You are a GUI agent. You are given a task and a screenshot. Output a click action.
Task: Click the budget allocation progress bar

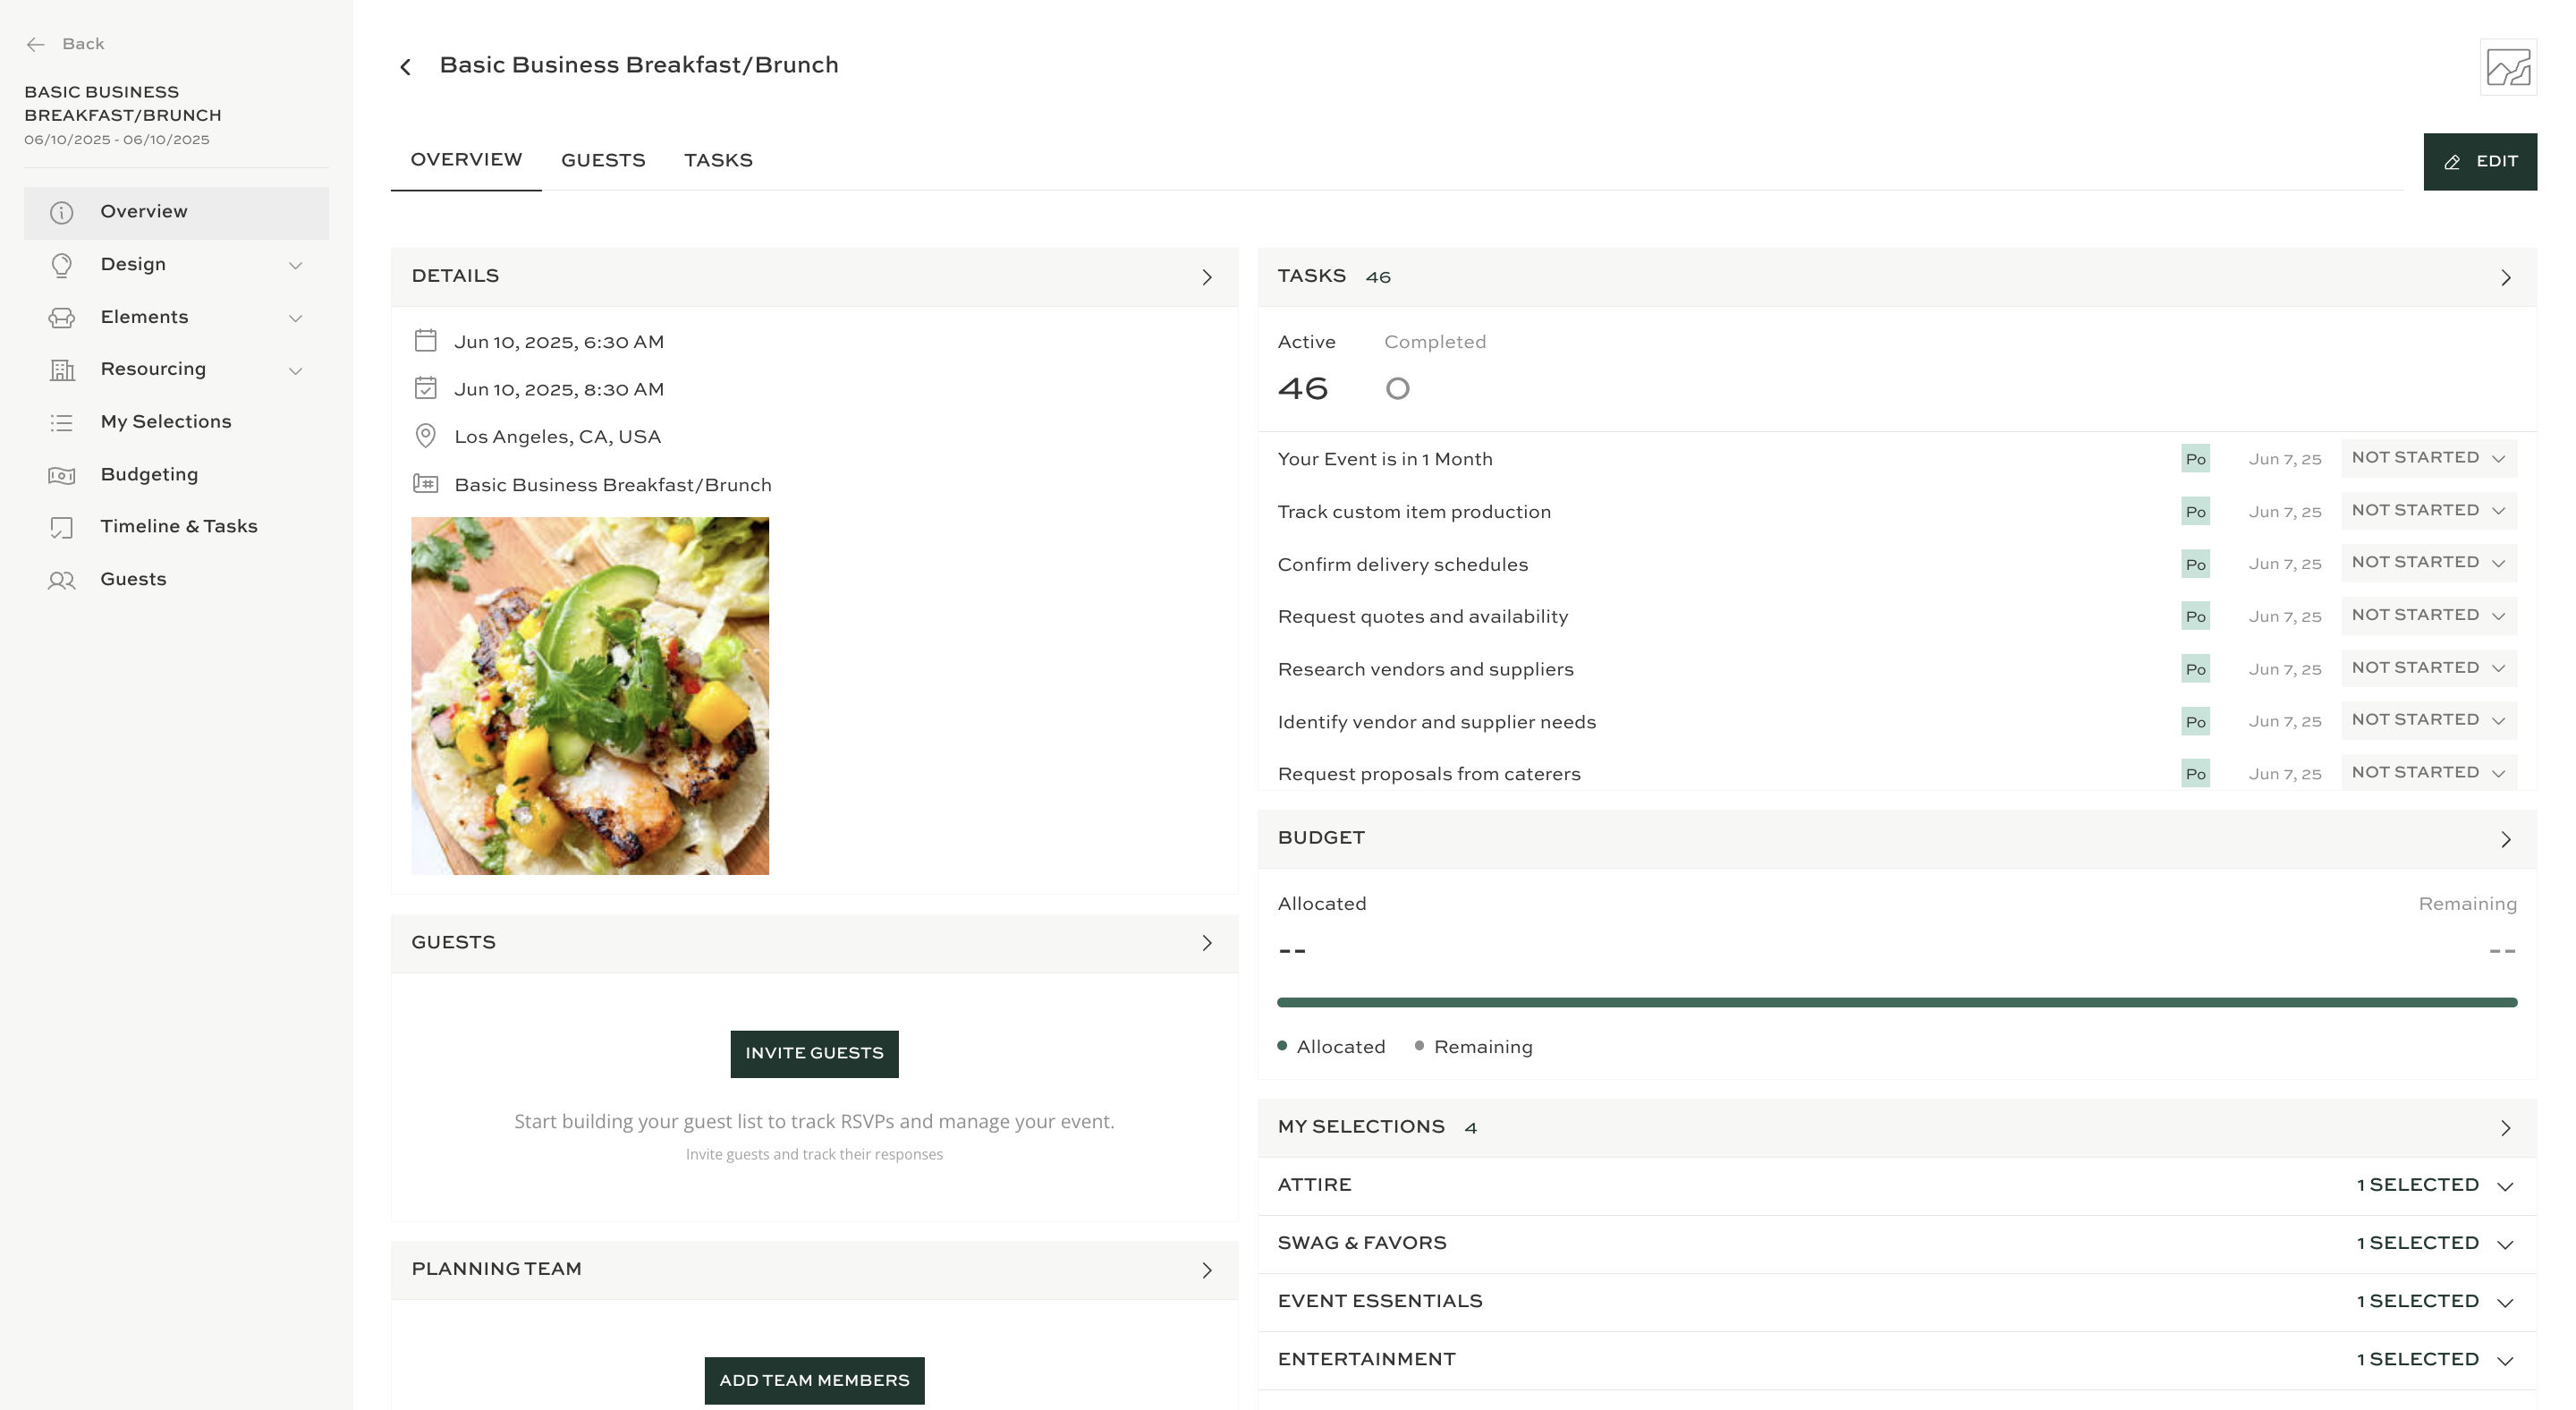pyautogui.click(x=1897, y=1002)
